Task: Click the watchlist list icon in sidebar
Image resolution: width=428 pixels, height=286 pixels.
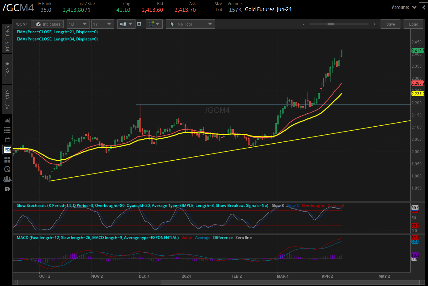Action: point(7,130)
